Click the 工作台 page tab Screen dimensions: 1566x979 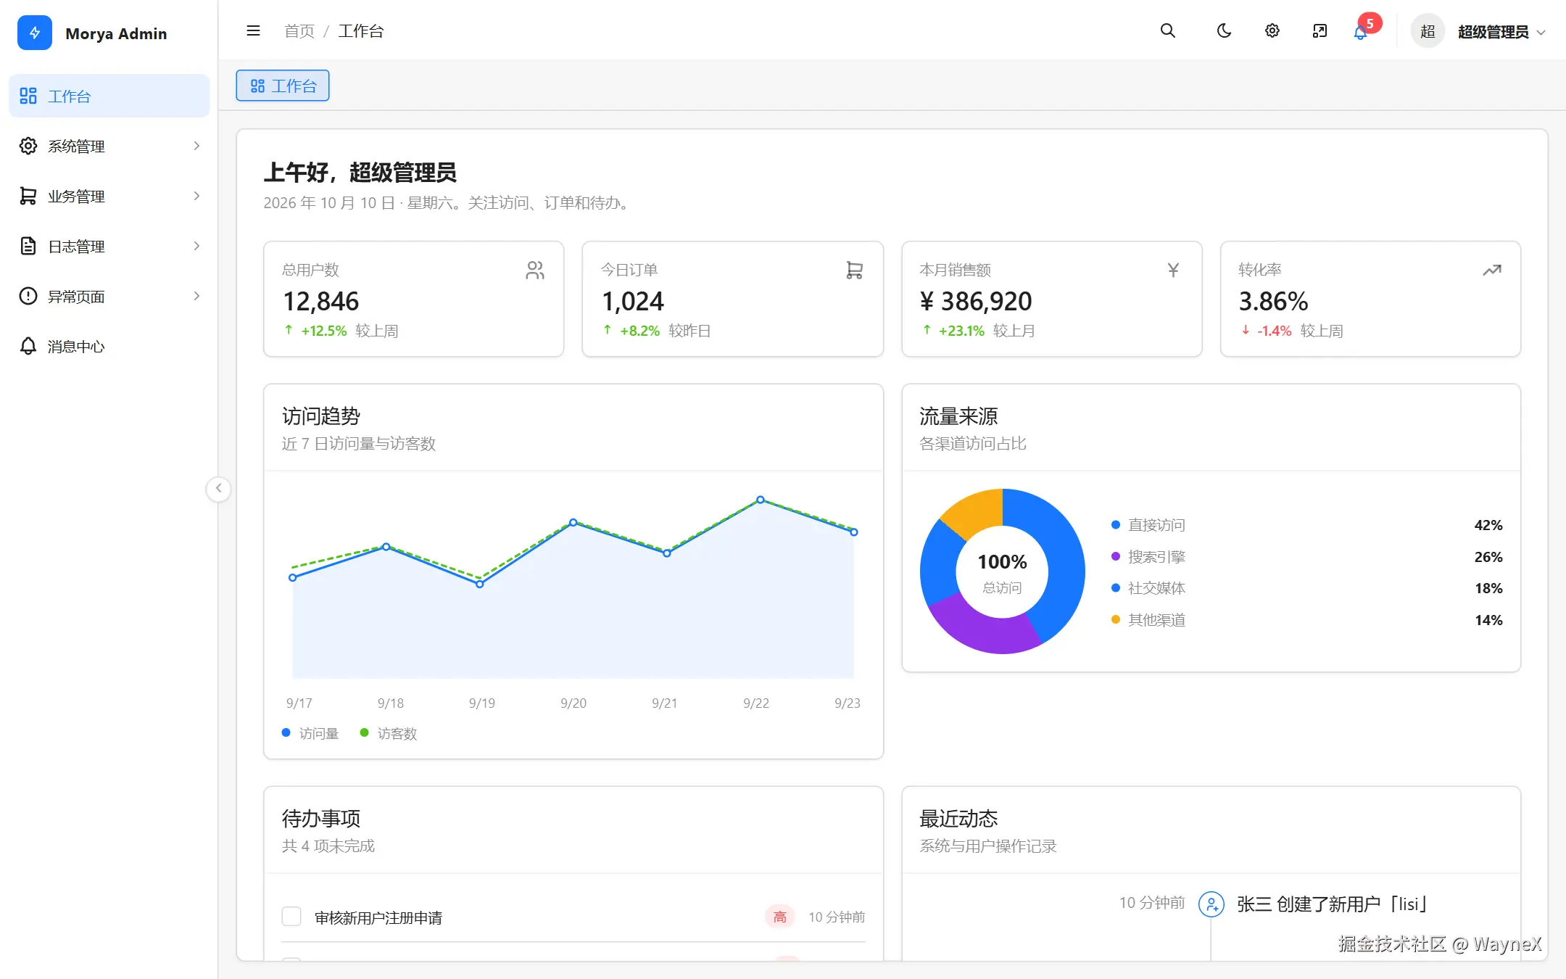[283, 86]
